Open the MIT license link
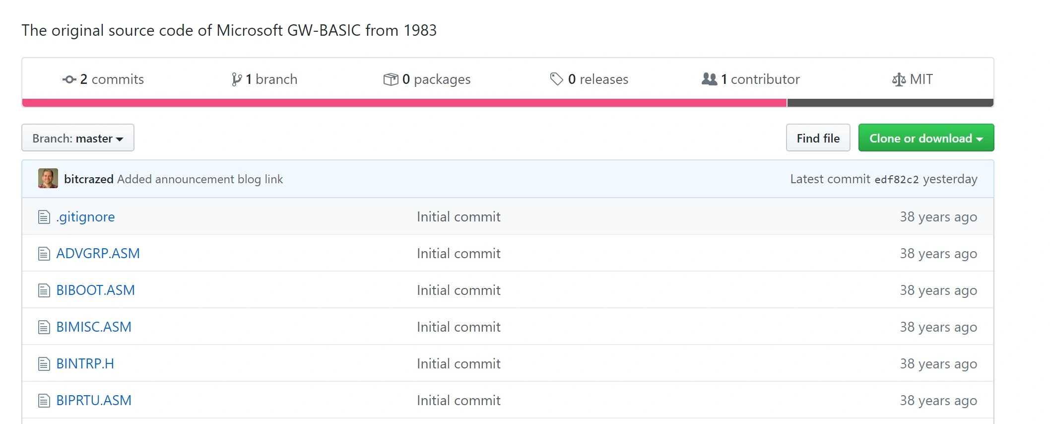Screen dimensions: 1050x424 (913, 79)
